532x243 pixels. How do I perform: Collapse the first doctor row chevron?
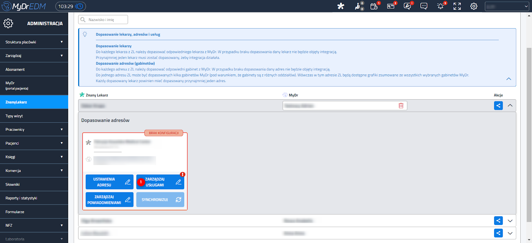click(510, 106)
